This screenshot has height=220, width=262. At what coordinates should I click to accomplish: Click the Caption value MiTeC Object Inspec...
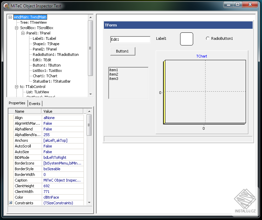point(63,180)
